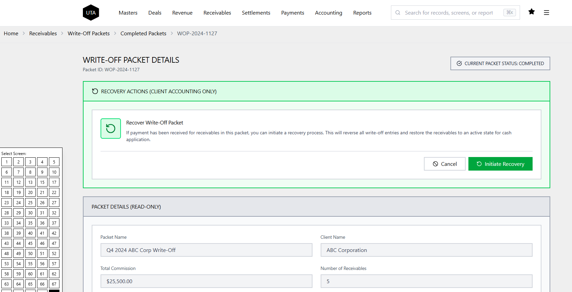Go to Completed Packets breadcrumb
The height and width of the screenshot is (292, 572).
pyautogui.click(x=143, y=33)
